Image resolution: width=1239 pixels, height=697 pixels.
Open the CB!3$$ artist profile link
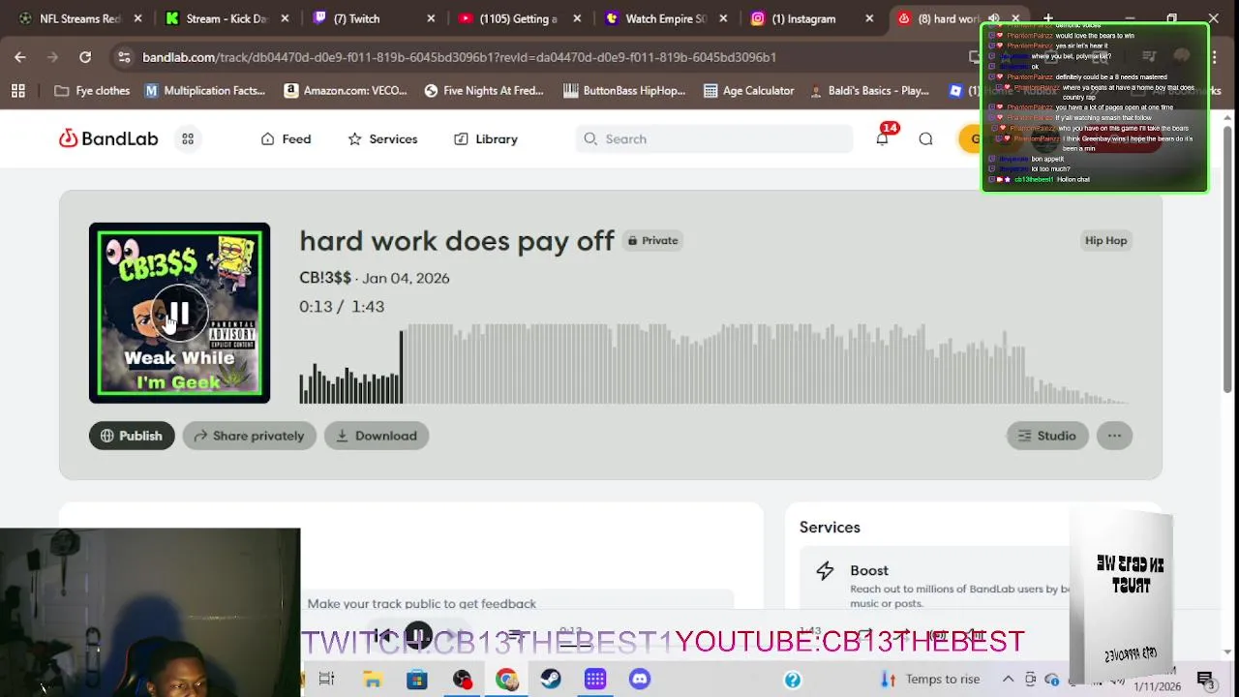(x=325, y=278)
